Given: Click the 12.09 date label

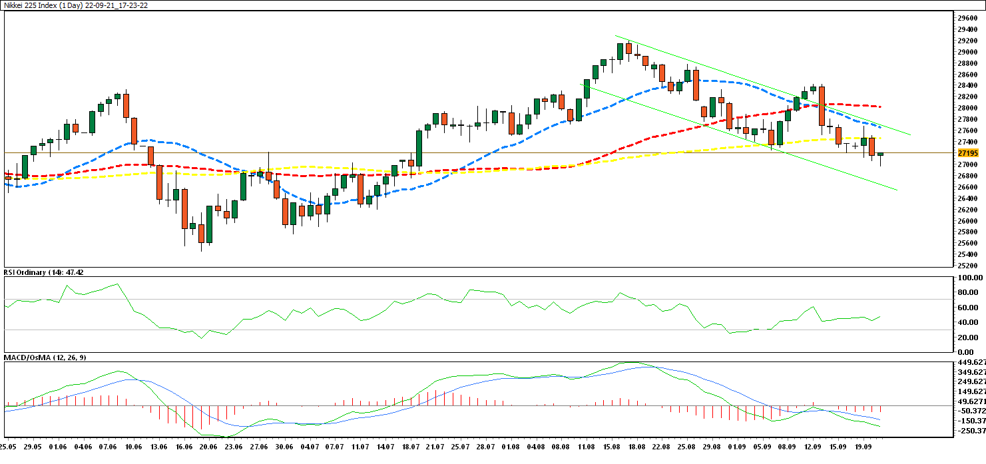Looking at the screenshot, I should click(x=814, y=448).
